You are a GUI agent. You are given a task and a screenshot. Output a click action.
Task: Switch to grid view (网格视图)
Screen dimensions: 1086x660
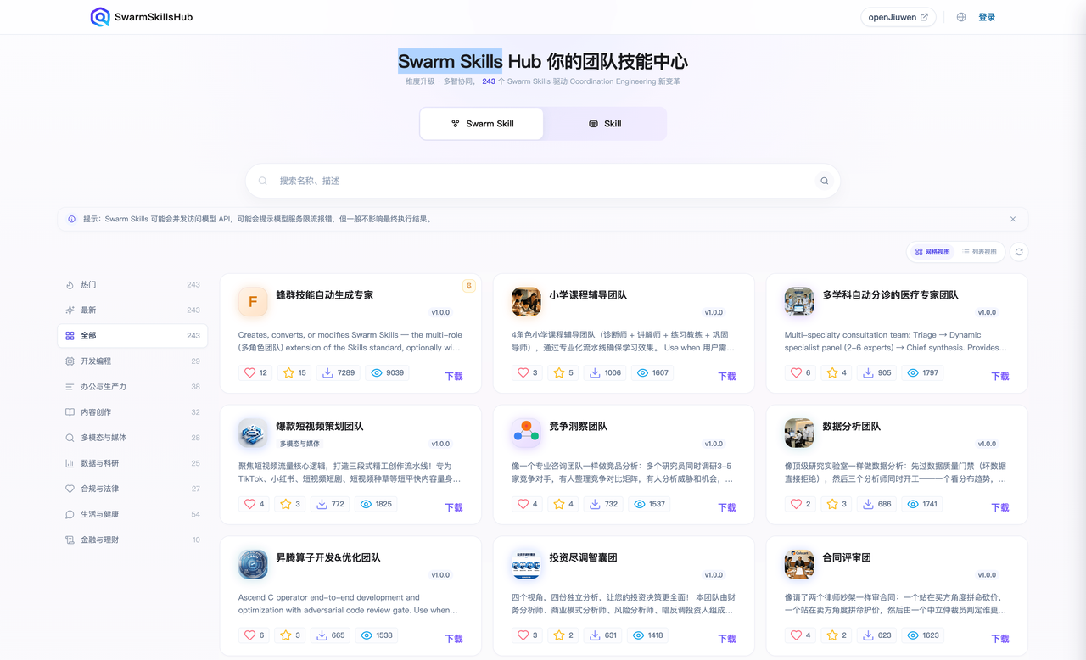933,252
